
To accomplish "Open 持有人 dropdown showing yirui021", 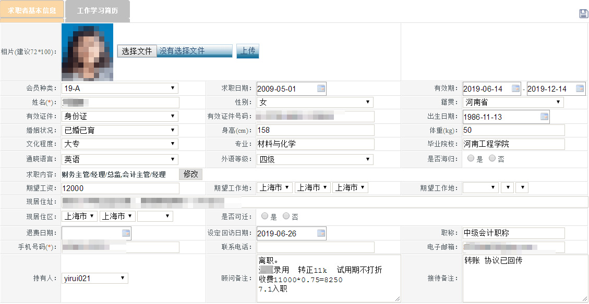I will tap(95, 278).
